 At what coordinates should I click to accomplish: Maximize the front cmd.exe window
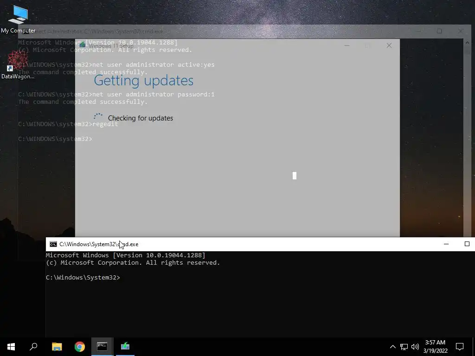[x=467, y=244]
